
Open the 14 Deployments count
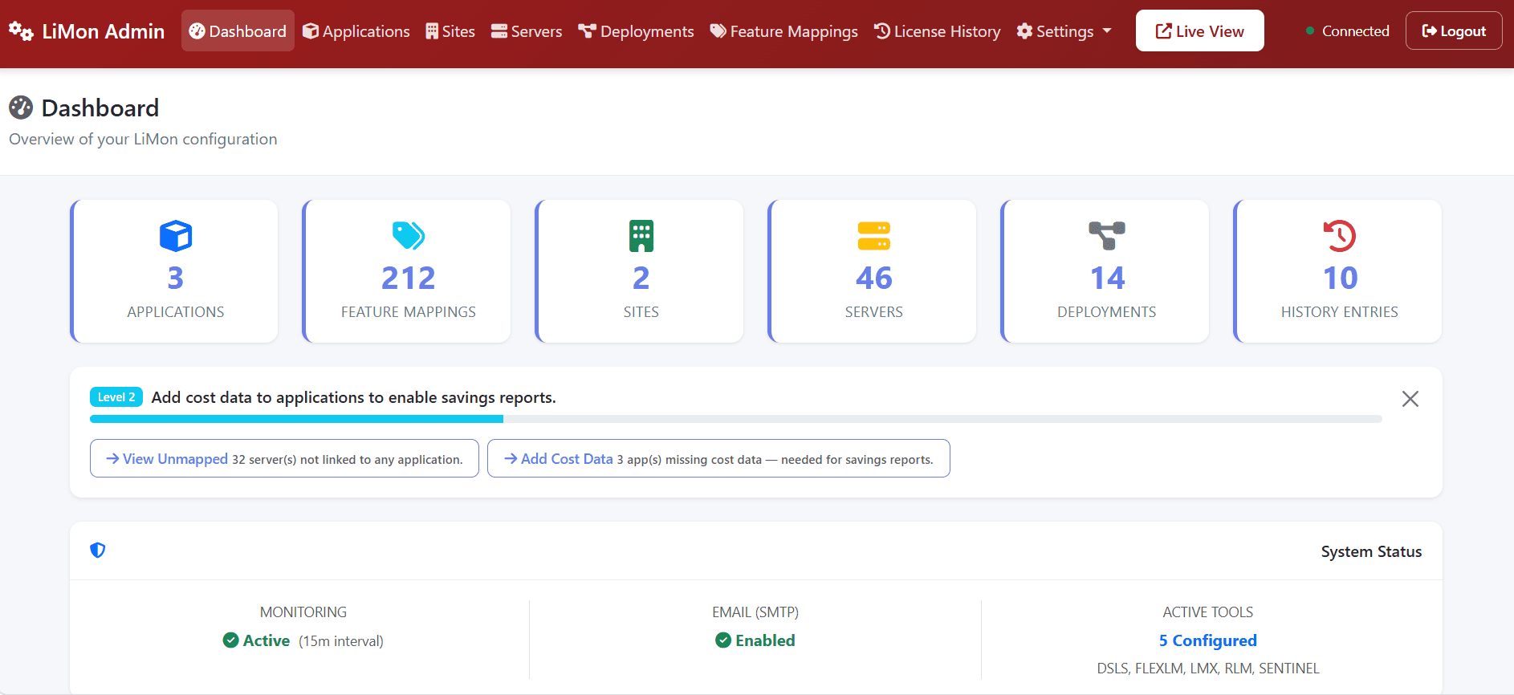[x=1107, y=278]
